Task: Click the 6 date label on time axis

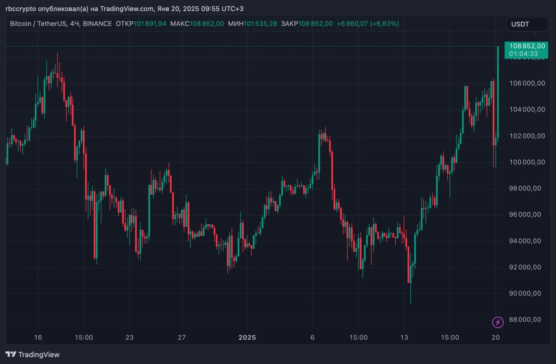Action: [312, 338]
